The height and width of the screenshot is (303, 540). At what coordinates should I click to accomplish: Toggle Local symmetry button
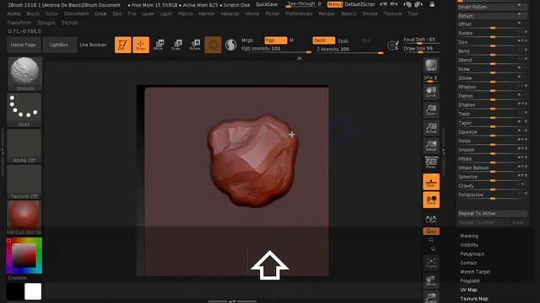(x=431, y=200)
